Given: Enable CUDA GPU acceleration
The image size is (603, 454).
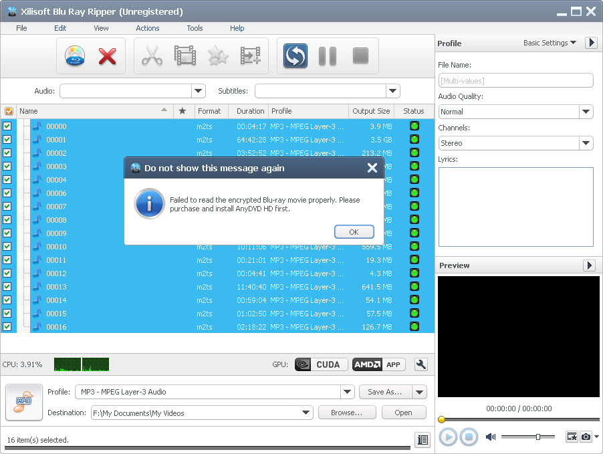Looking at the screenshot, I should [321, 364].
